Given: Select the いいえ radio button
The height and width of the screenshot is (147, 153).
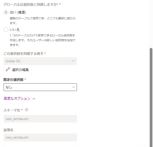Looking at the screenshot, I should point(6,30).
